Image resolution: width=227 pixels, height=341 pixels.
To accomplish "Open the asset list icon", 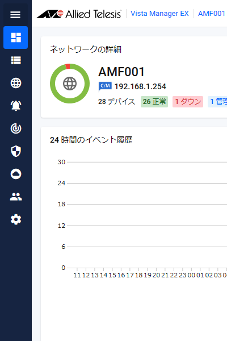I will [x=16, y=60].
